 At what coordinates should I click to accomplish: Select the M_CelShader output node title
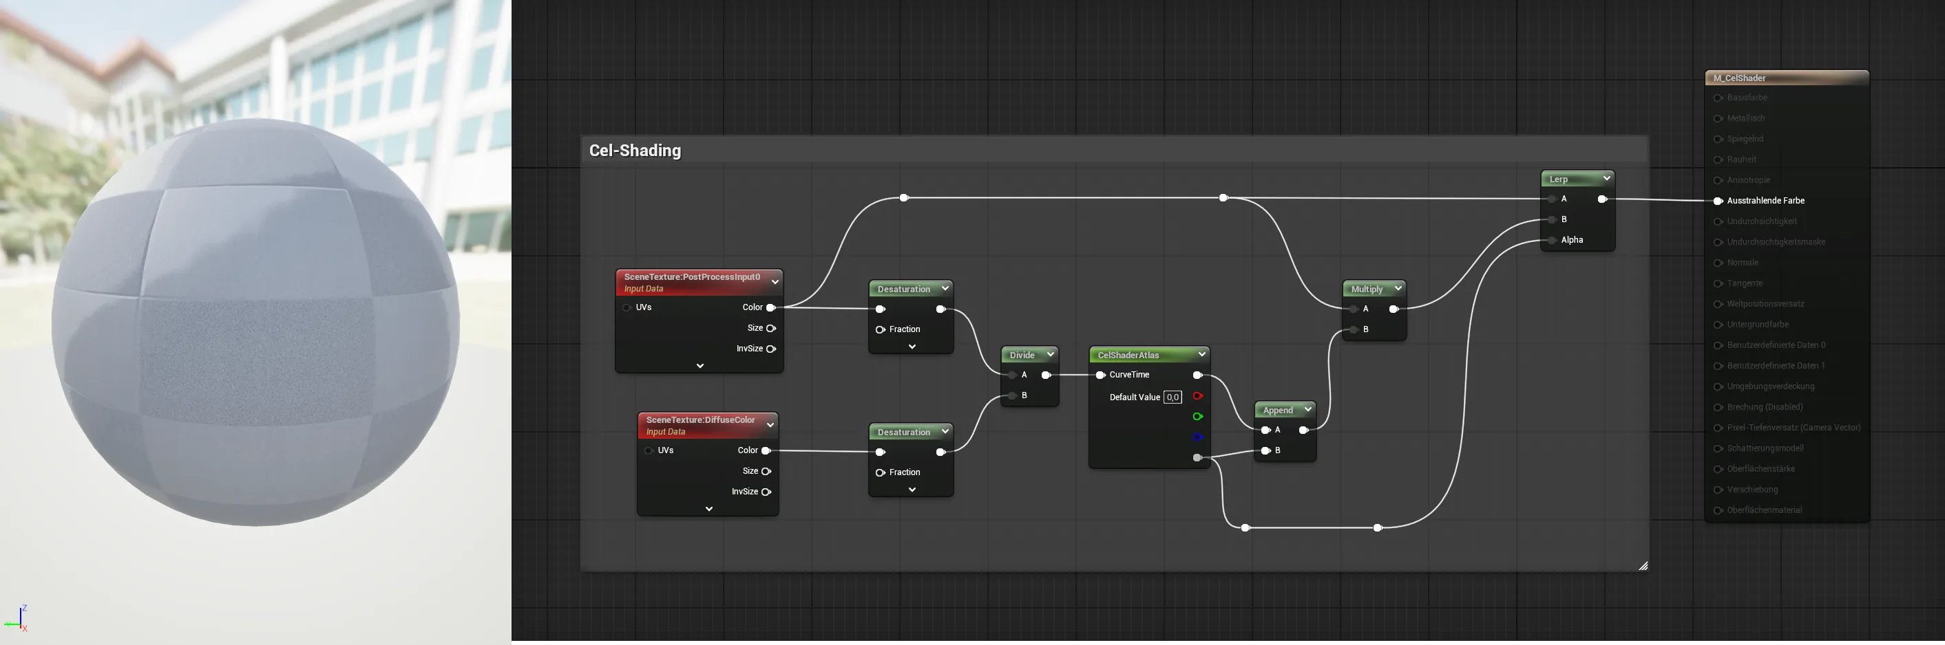[1740, 78]
